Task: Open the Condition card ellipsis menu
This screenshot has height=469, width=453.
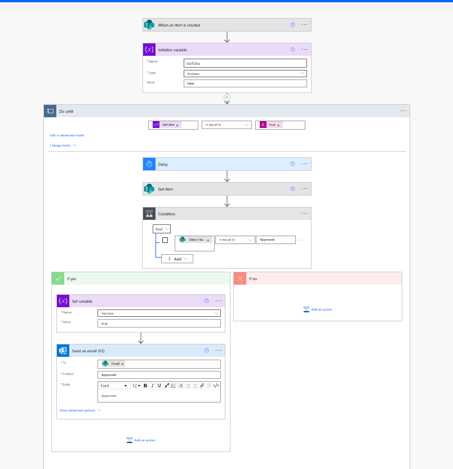Action: [x=305, y=214]
